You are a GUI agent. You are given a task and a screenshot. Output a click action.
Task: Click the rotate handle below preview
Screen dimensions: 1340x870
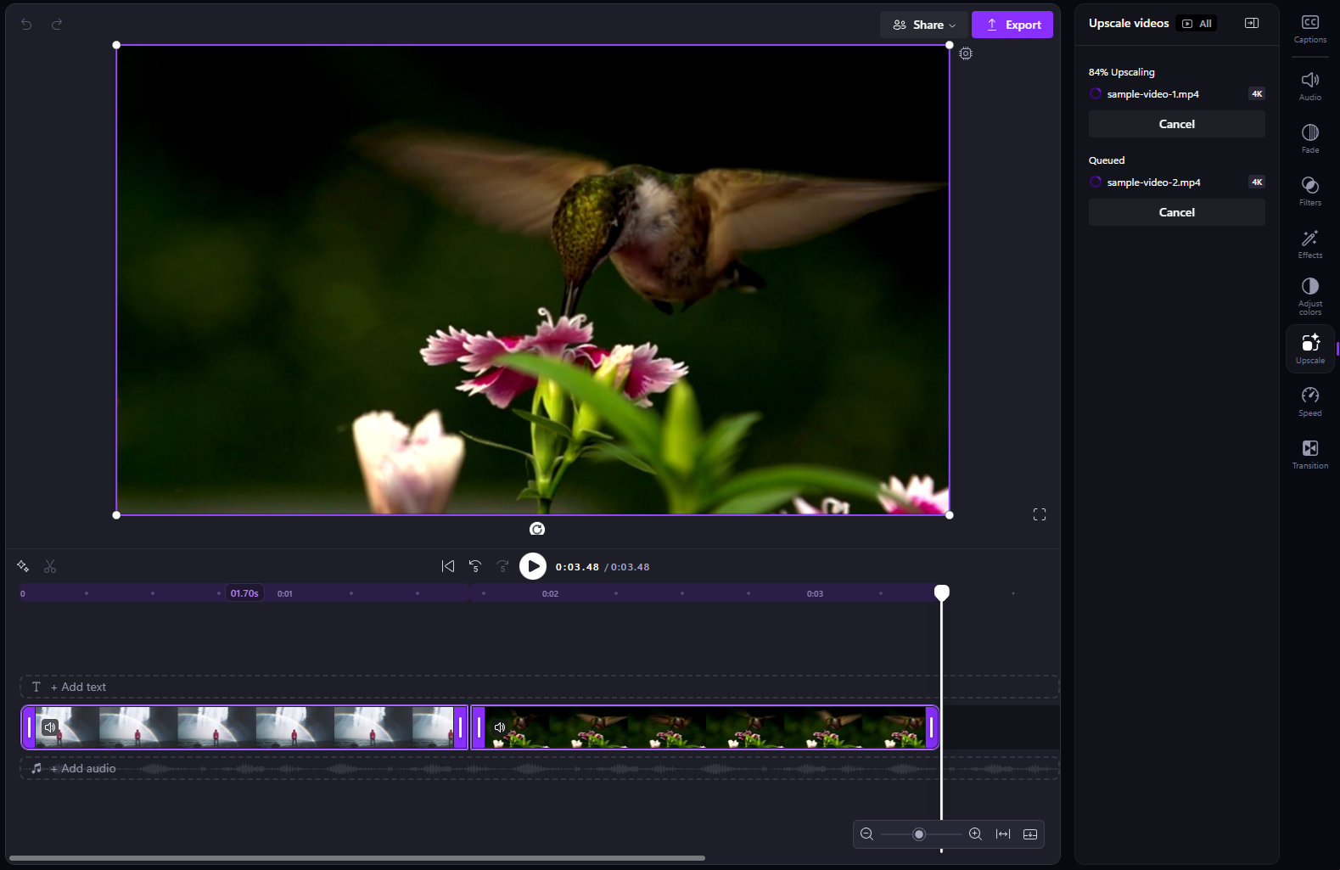pos(537,529)
